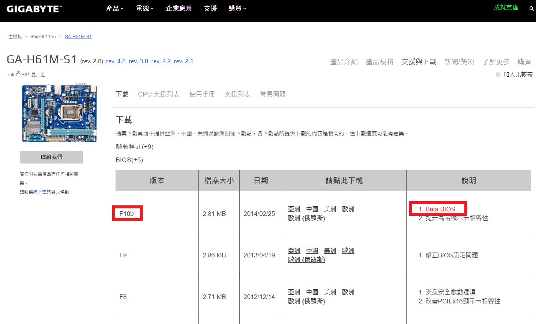Screen dimensions: 536x324
Task: Download F10b from 歐洲 server
Action: pyautogui.click(x=348, y=209)
